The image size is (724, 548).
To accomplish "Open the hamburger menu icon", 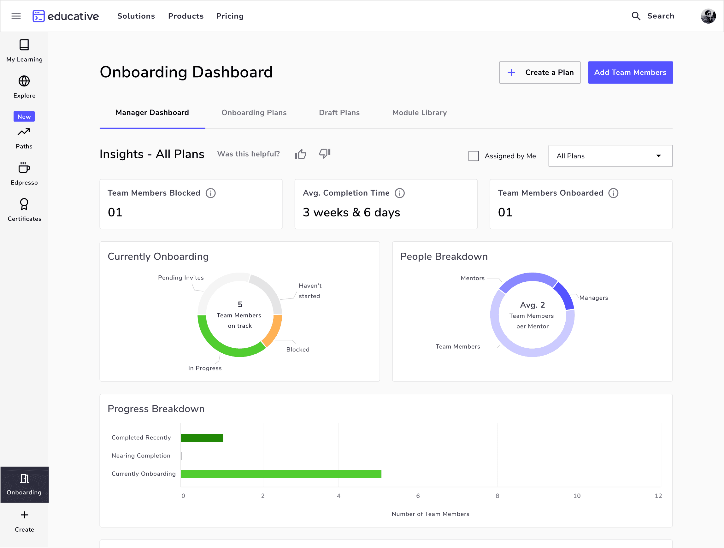I will 16,16.
